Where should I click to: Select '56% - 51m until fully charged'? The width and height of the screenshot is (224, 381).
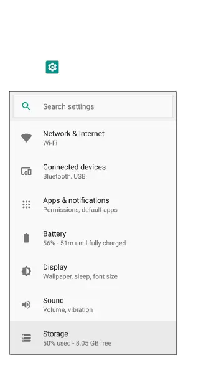[x=84, y=243]
